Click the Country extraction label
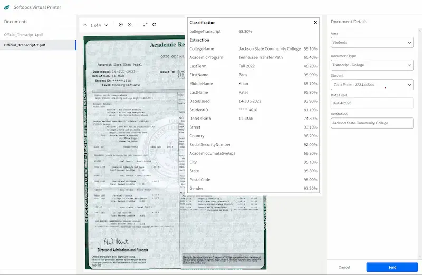 point(197,136)
